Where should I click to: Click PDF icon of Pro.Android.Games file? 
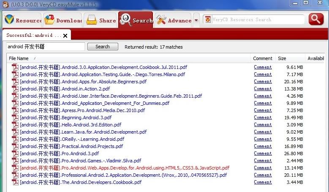click(15, 160)
